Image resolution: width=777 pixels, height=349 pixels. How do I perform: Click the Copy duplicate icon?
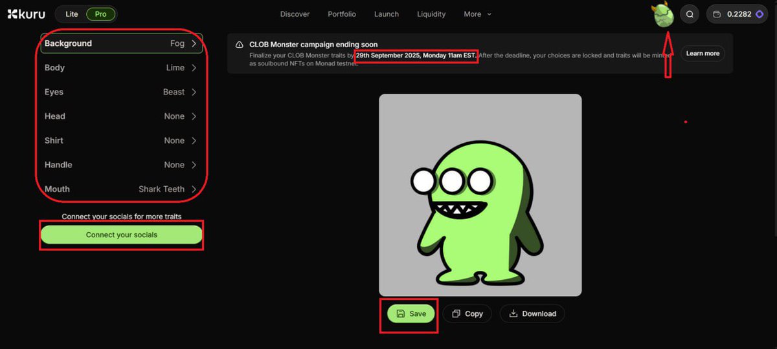click(x=456, y=313)
